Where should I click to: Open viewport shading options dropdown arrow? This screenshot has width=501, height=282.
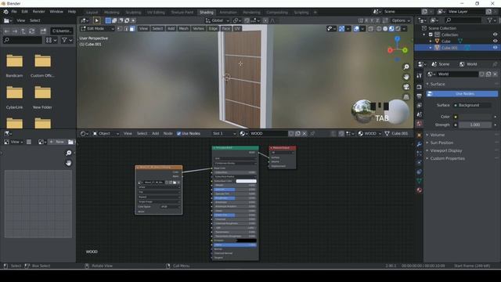(404, 28)
